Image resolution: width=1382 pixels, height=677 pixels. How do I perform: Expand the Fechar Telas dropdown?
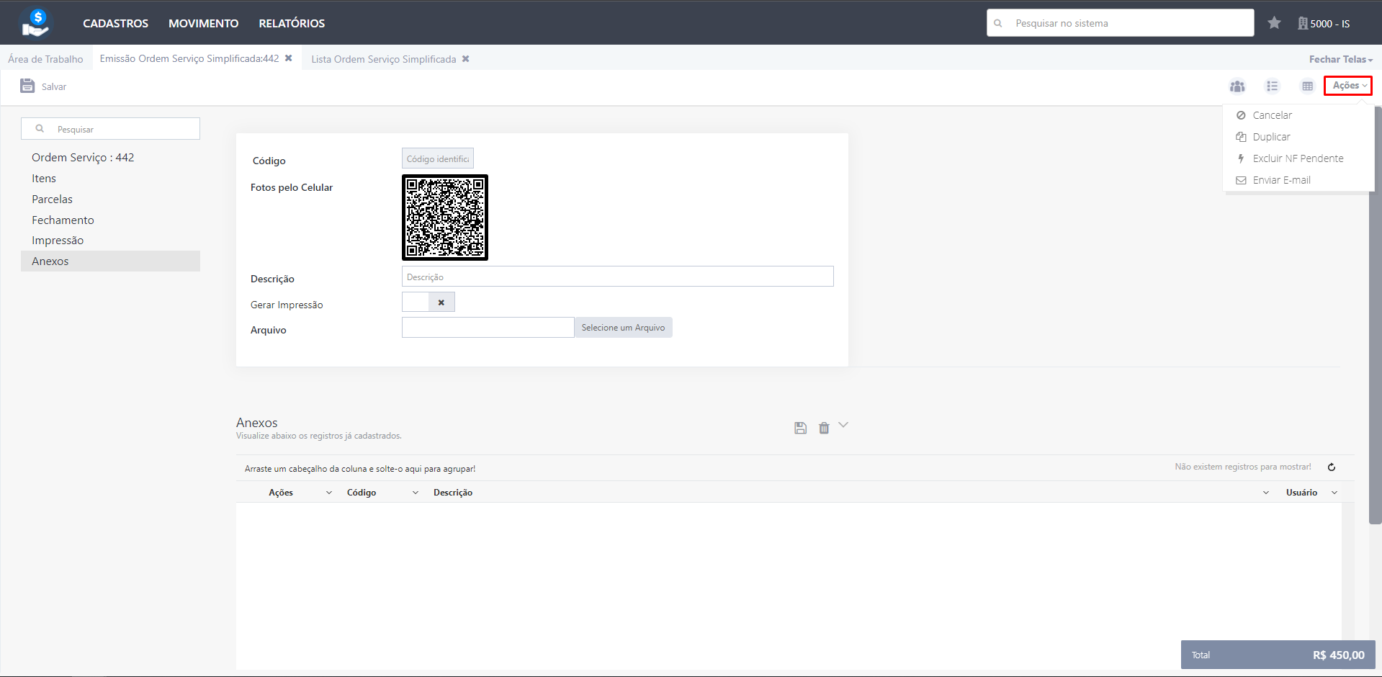point(1340,59)
